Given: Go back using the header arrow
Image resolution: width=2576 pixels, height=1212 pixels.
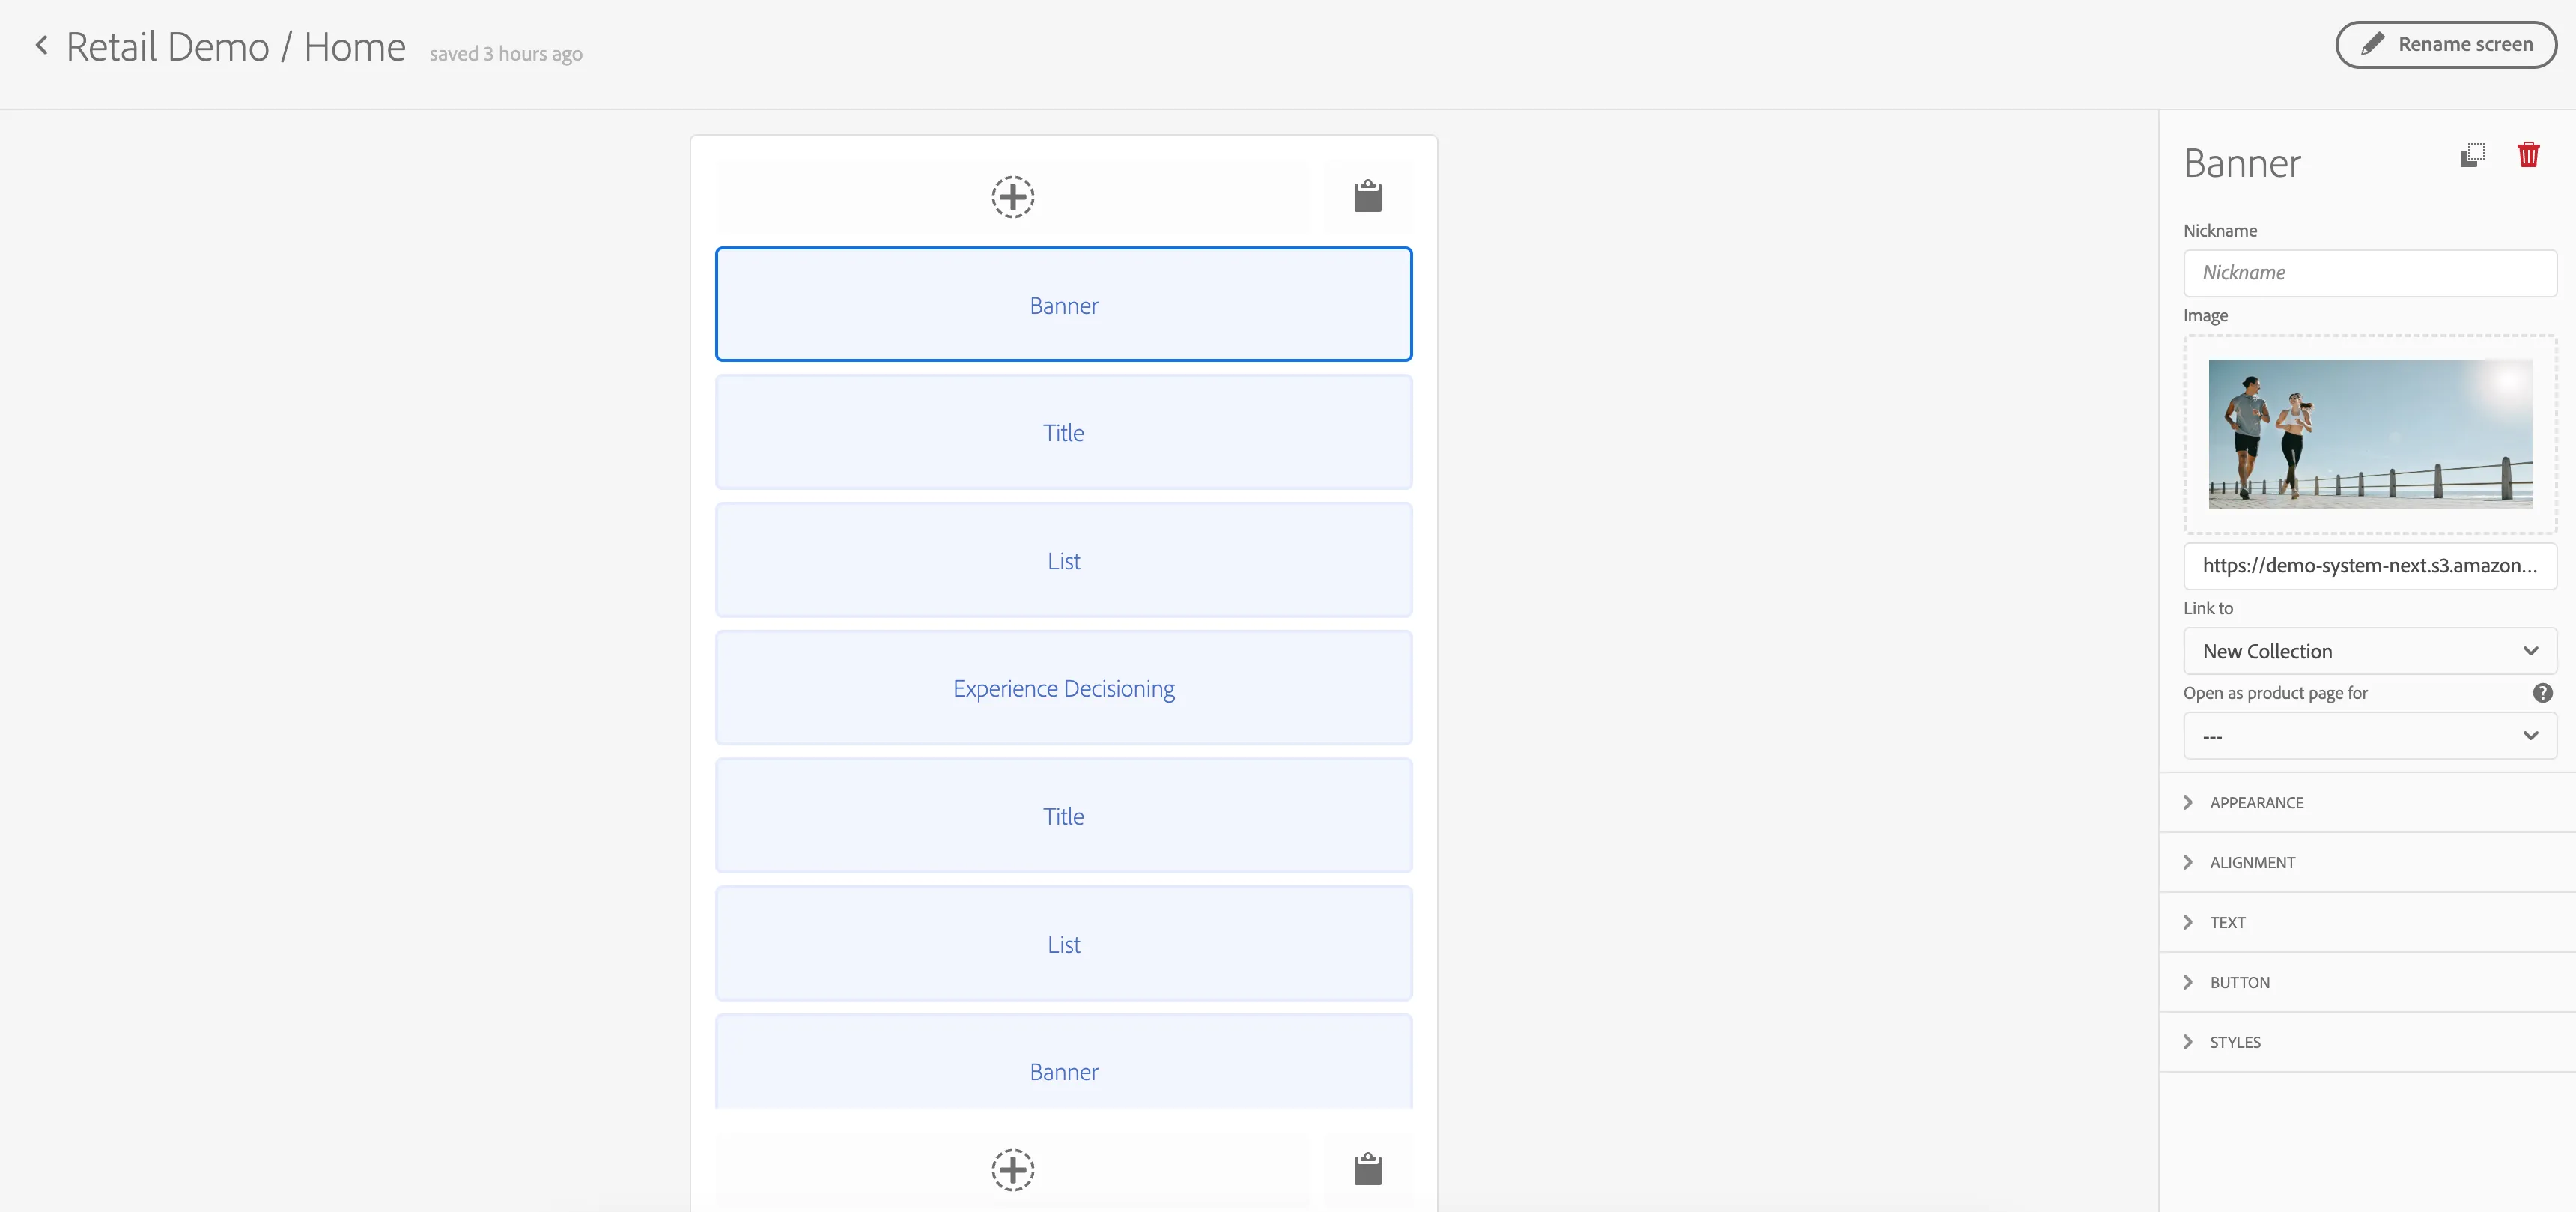Looking at the screenshot, I should pos(42,45).
